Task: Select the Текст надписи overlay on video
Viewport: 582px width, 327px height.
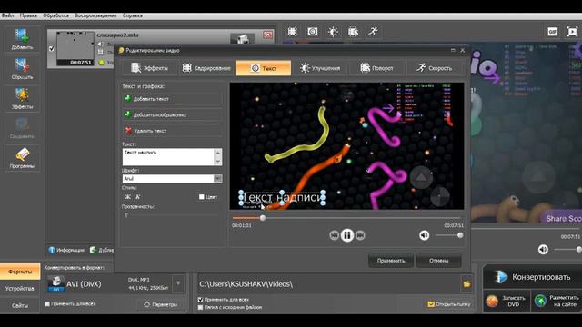Action: [x=282, y=198]
